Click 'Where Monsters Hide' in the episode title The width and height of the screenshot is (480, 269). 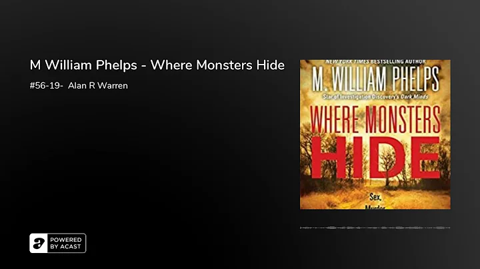(x=217, y=65)
